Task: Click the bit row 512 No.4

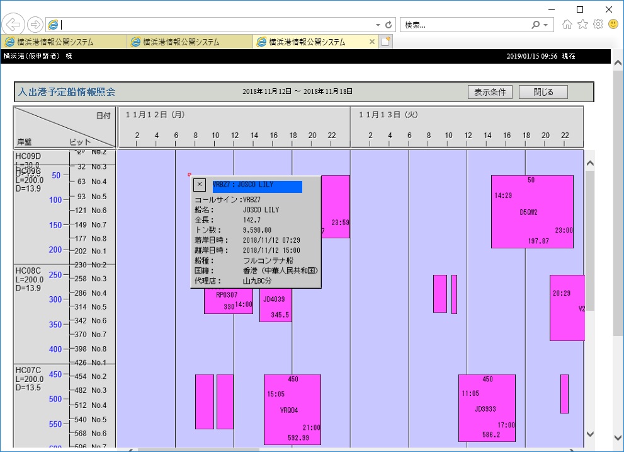Action: pyautogui.click(x=90, y=405)
